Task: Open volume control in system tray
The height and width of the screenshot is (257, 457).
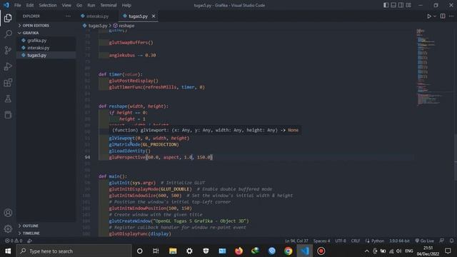Action: pyautogui.click(x=398, y=251)
